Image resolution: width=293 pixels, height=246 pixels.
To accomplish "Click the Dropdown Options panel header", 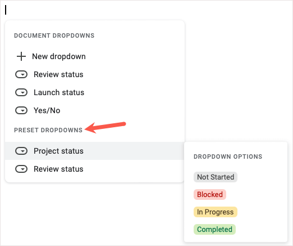I will point(228,156).
